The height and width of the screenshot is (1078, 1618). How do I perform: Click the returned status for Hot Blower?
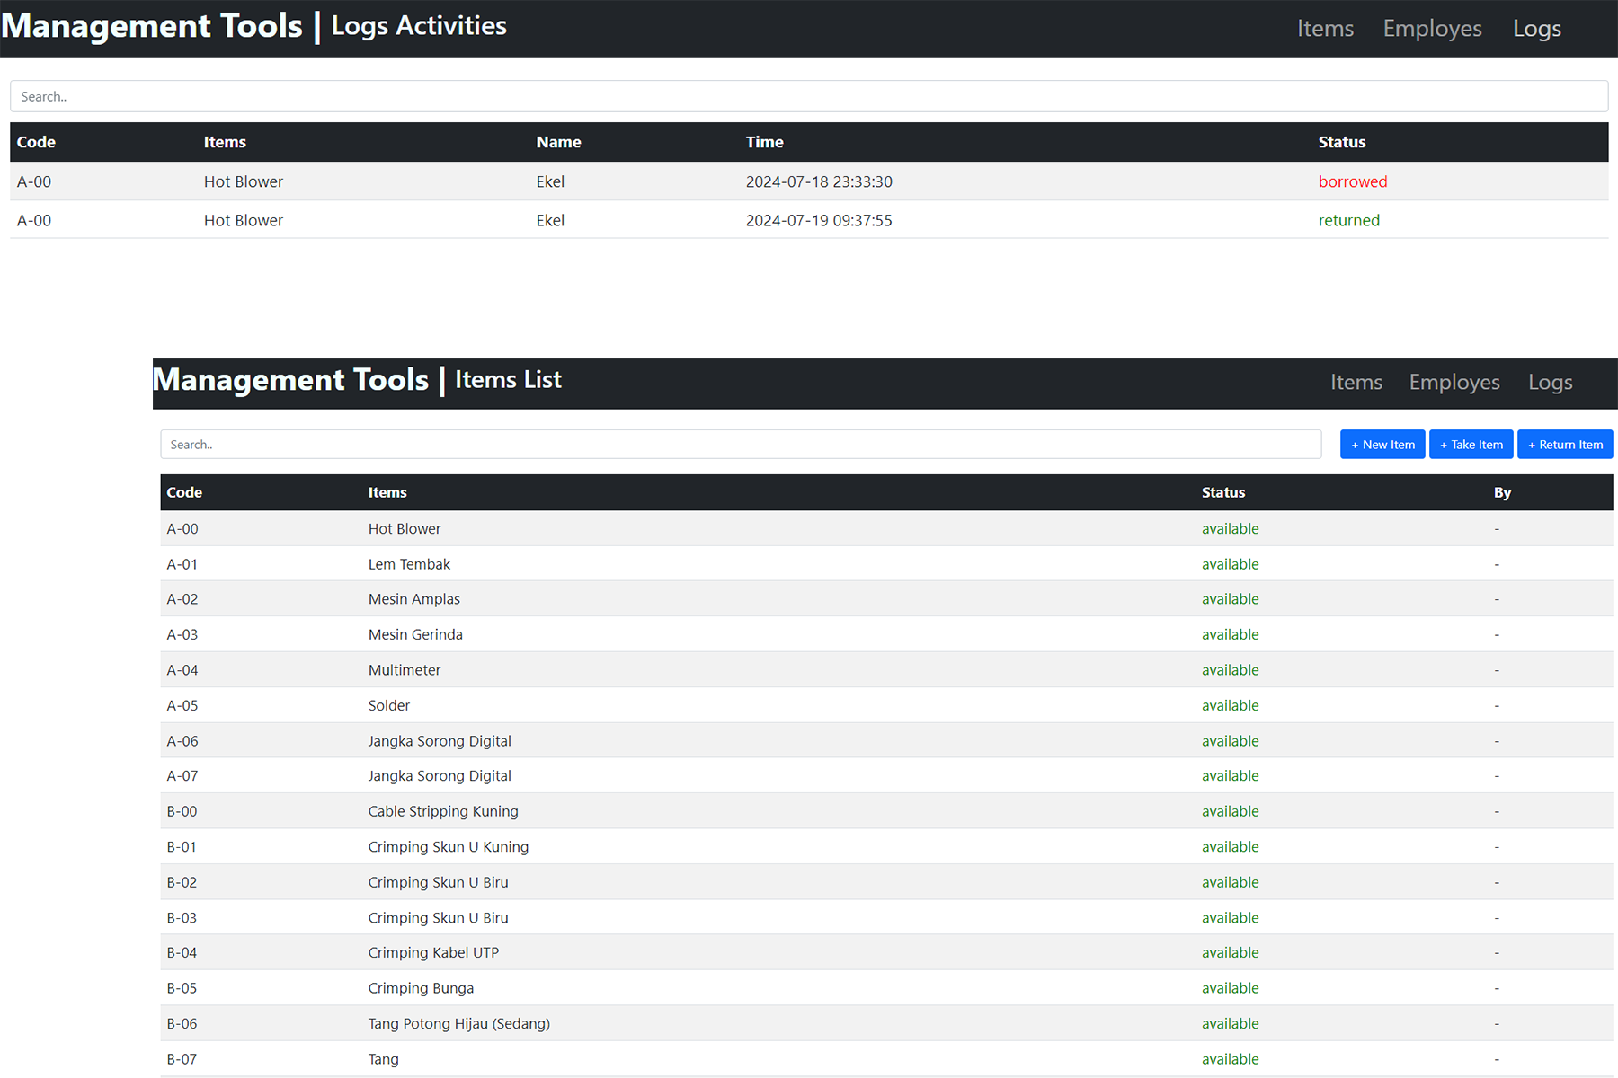[x=1348, y=220]
